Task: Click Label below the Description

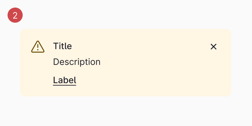Action: pyautogui.click(x=65, y=80)
